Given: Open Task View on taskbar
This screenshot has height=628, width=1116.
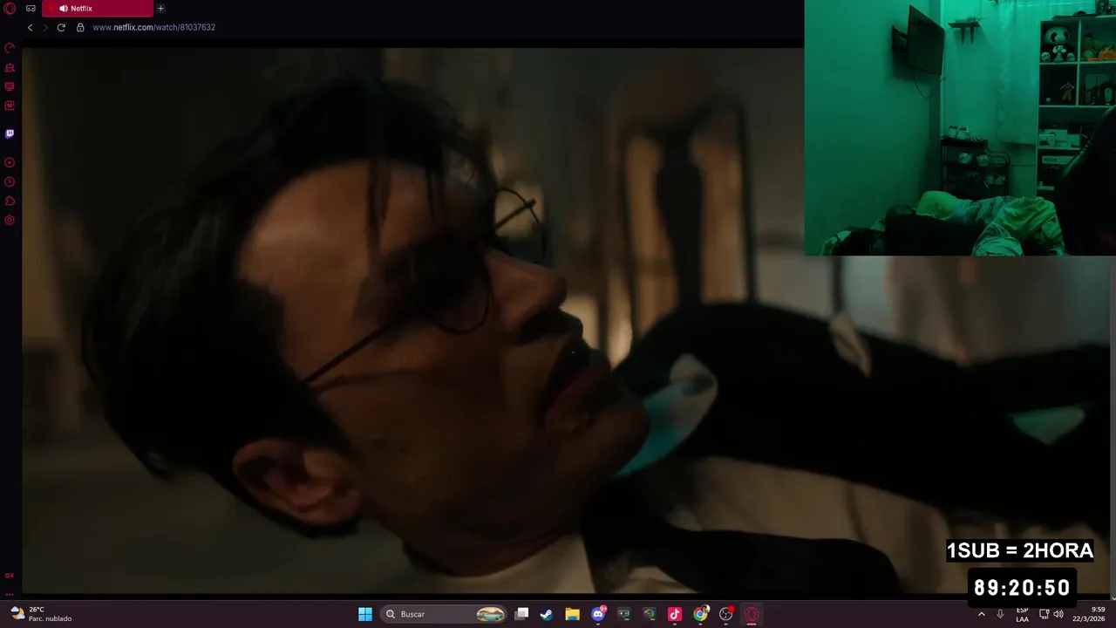Looking at the screenshot, I should pos(521,614).
